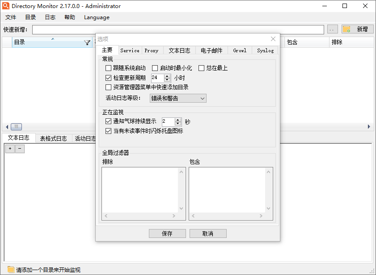This screenshot has width=376, height=275.
Task: Click the folder icon in the status bar
Action: point(11,270)
